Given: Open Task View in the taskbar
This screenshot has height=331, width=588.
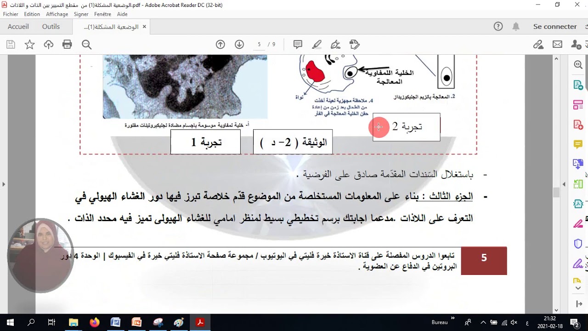Looking at the screenshot, I should [x=51, y=322].
